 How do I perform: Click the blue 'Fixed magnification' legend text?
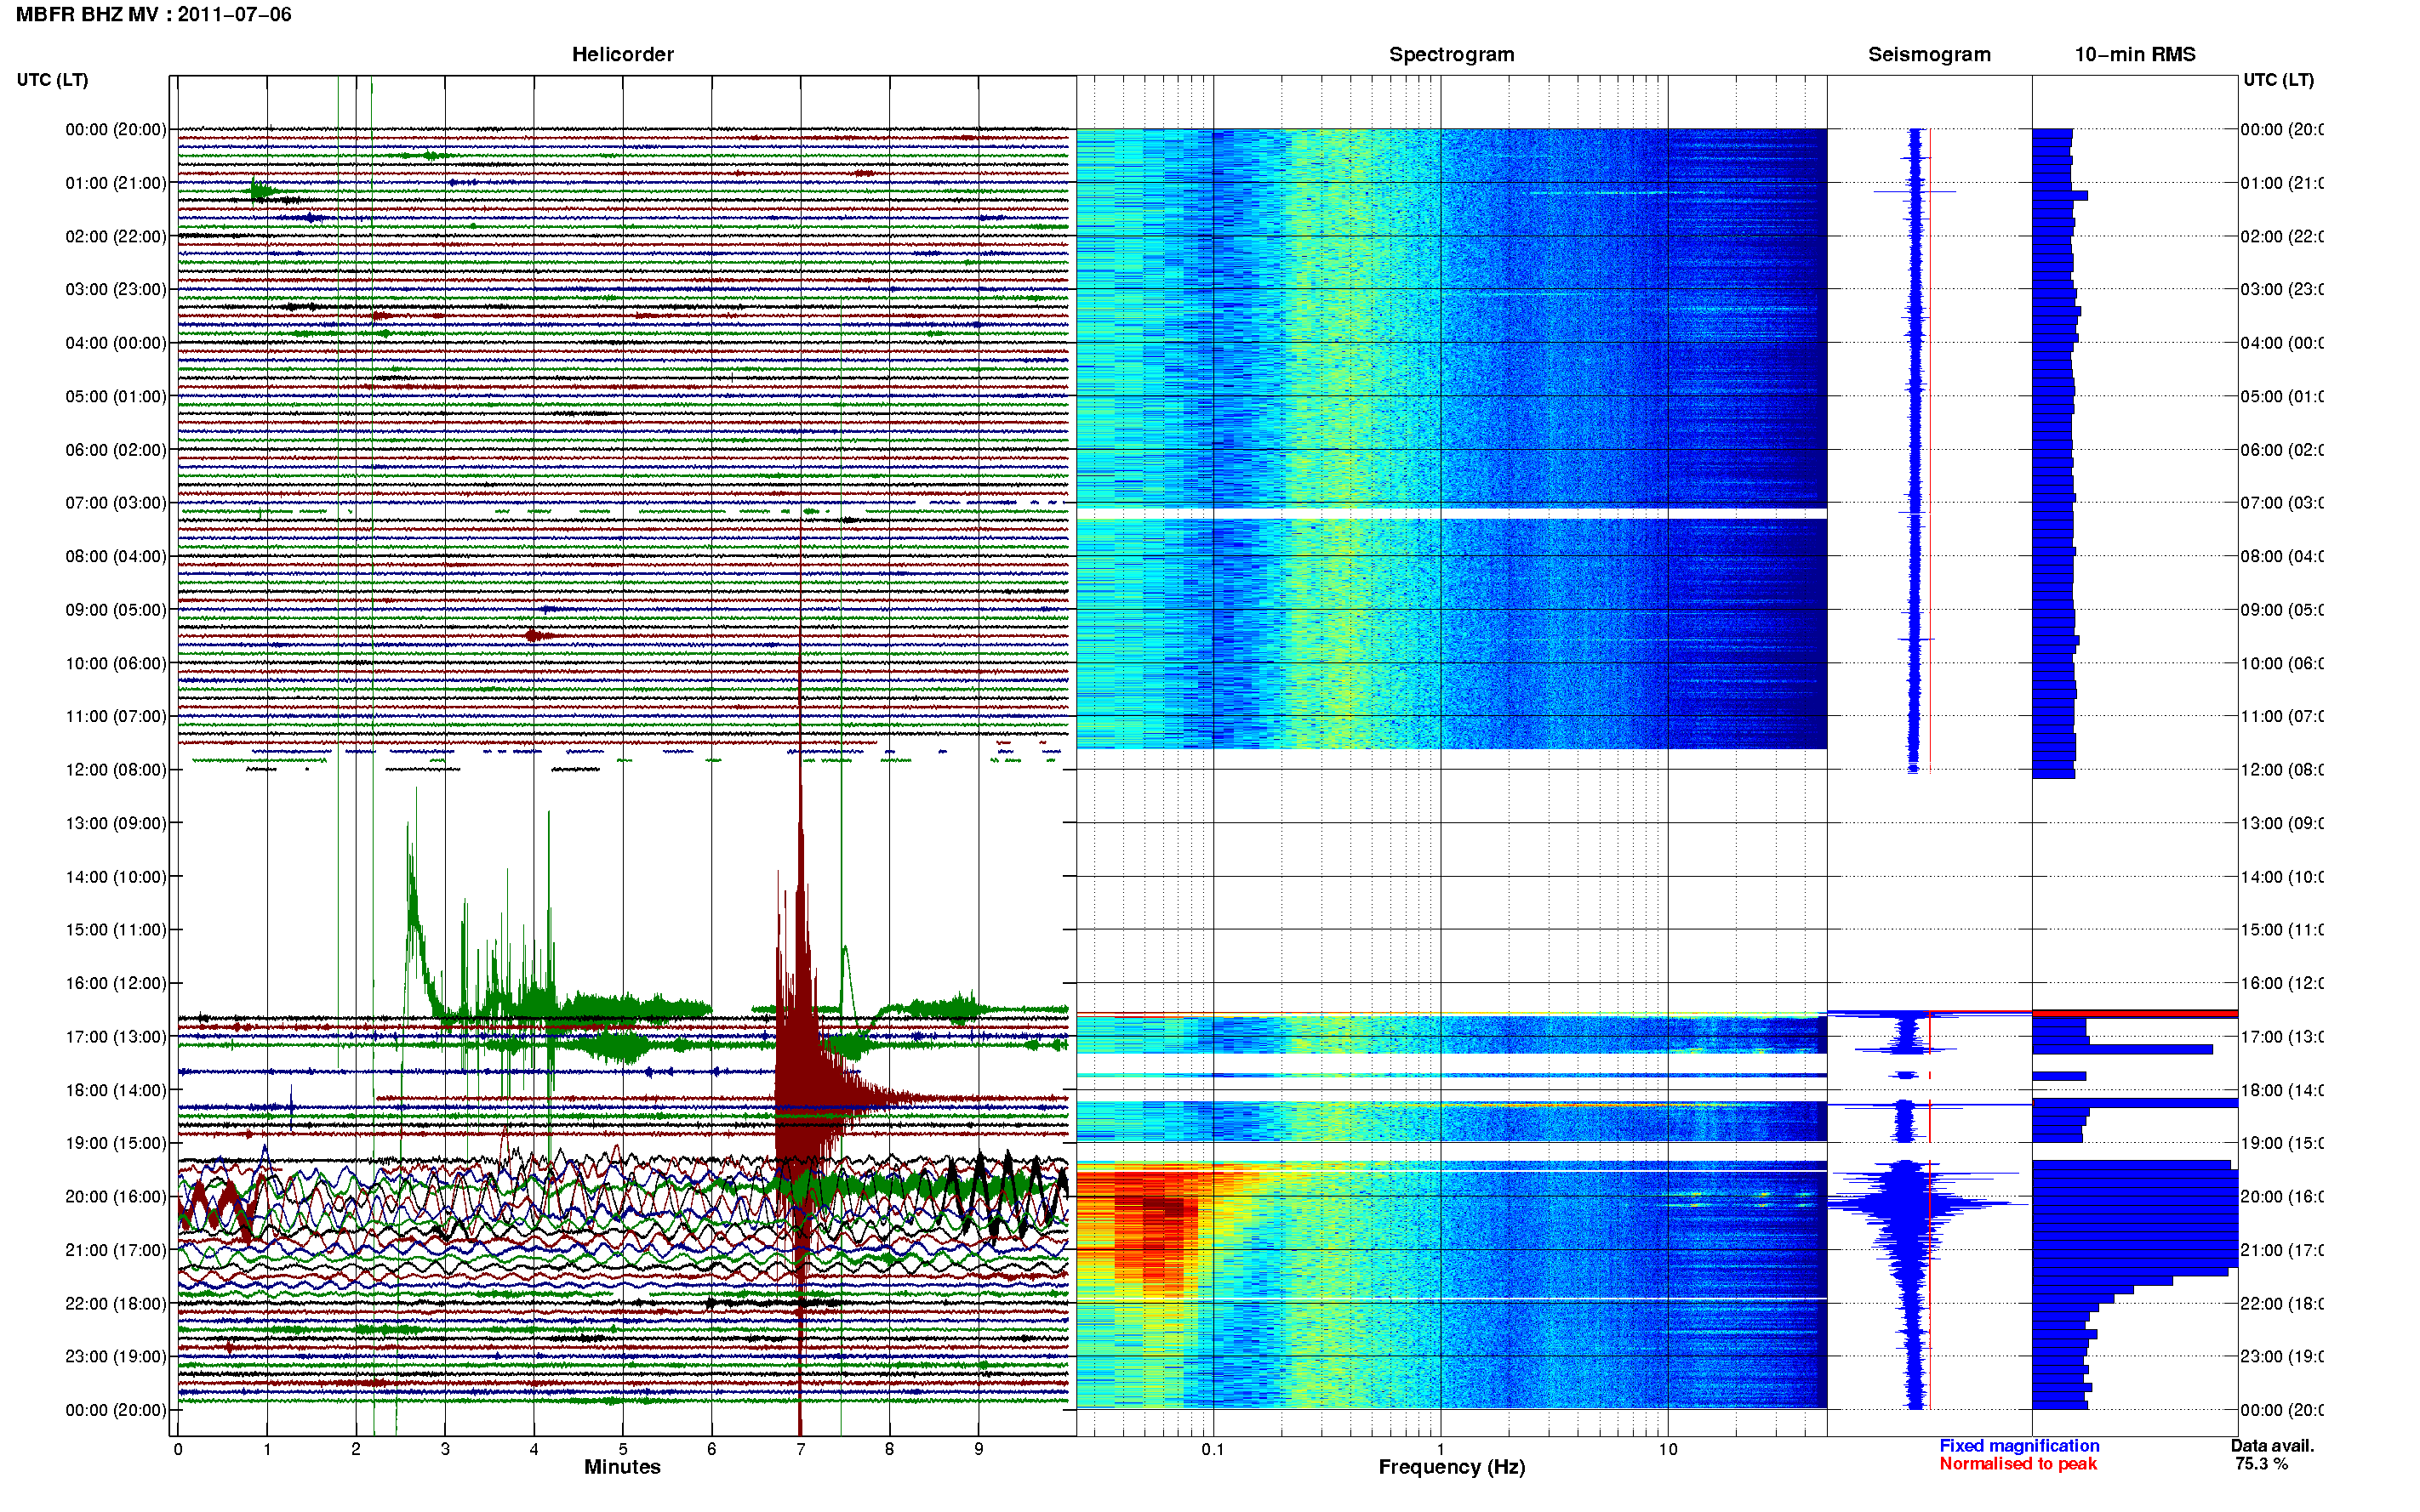[2019, 1446]
